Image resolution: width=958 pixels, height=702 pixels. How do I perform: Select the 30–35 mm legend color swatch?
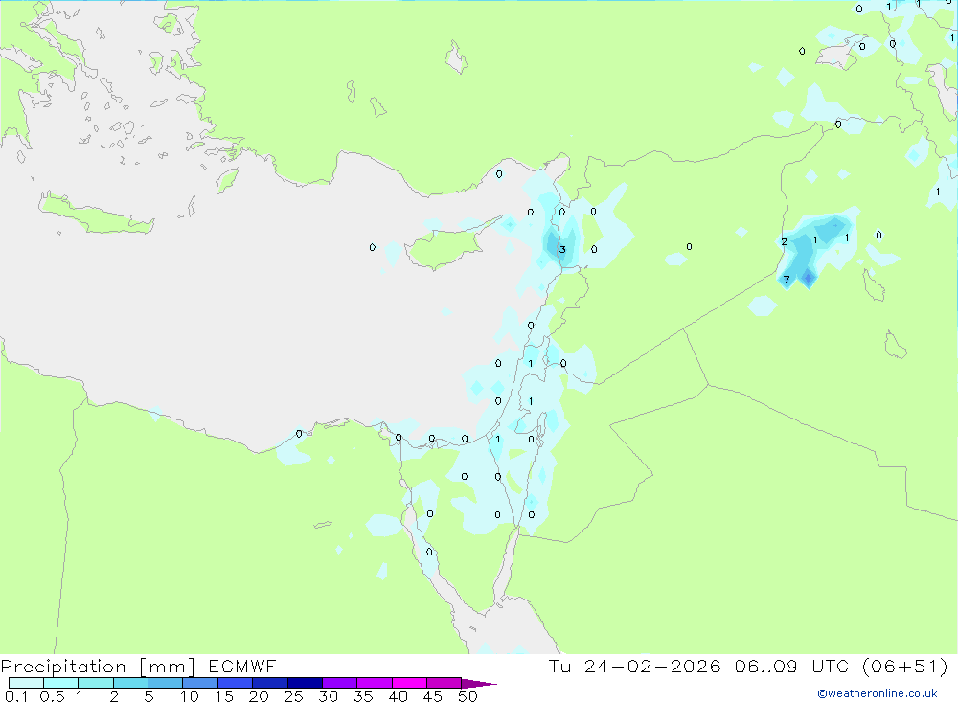tap(339, 683)
